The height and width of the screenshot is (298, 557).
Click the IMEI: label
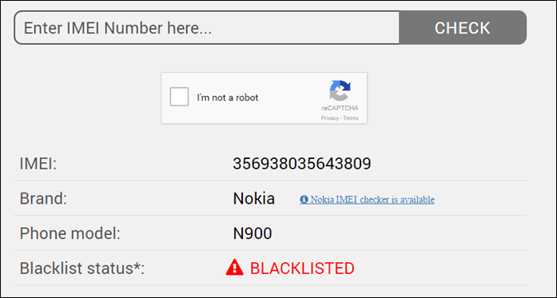38,164
